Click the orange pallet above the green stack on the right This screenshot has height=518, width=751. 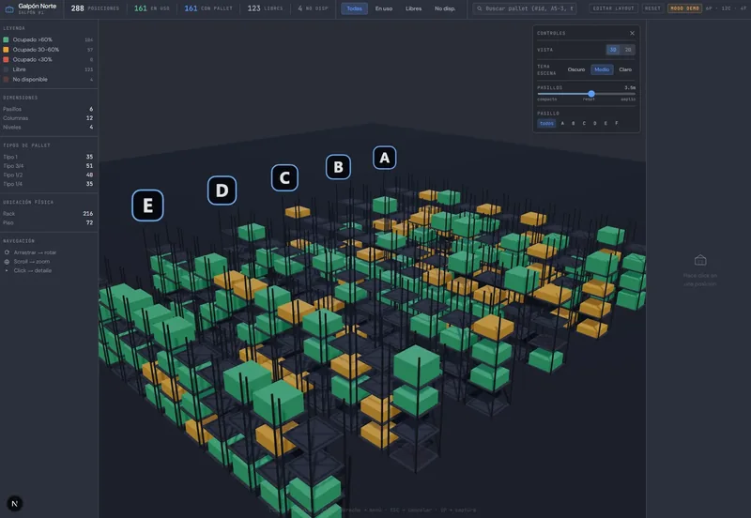click(x=493, y=328)
